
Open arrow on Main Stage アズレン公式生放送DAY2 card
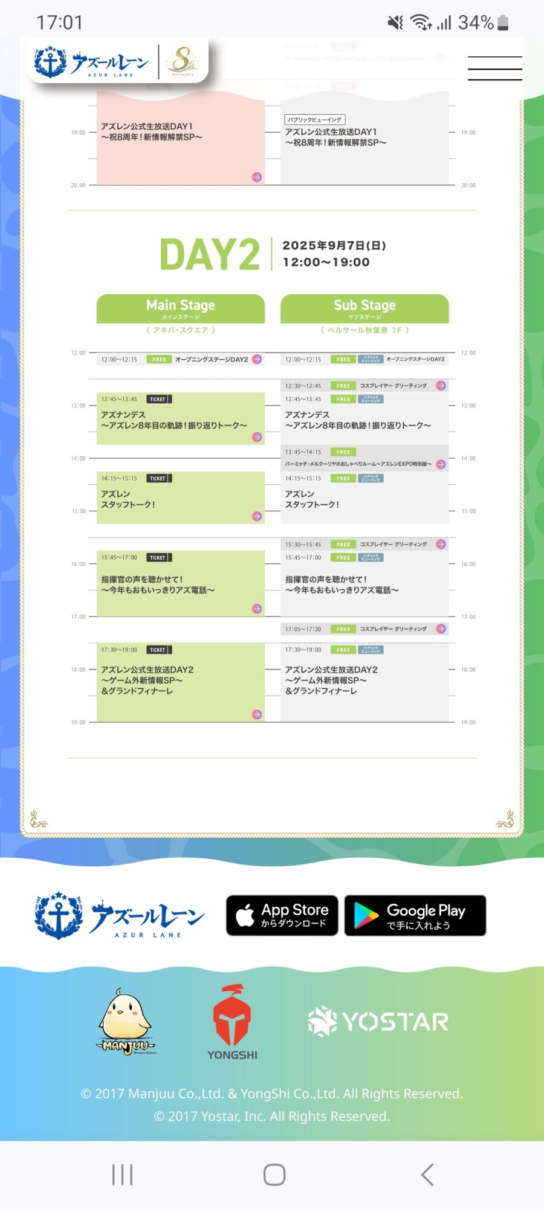click(x=257, y=715)
